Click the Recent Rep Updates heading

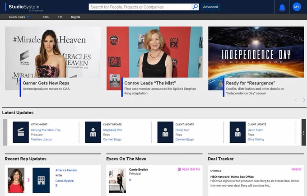point(26,159)
